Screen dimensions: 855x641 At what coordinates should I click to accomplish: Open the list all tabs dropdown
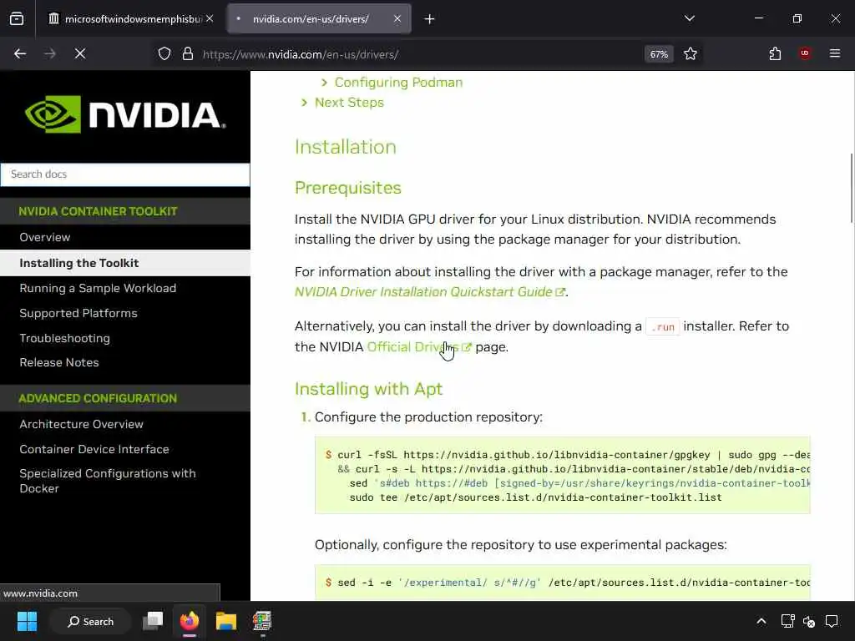coord(689,18)
